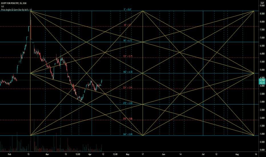Click the 315° = 1.86 level label
The height and width of the screenshot is (157, 266).
point(128,119)
